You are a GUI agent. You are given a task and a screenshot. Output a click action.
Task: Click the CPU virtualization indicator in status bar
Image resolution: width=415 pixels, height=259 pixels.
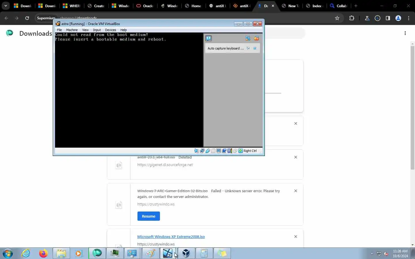click(x=230, y=151)
